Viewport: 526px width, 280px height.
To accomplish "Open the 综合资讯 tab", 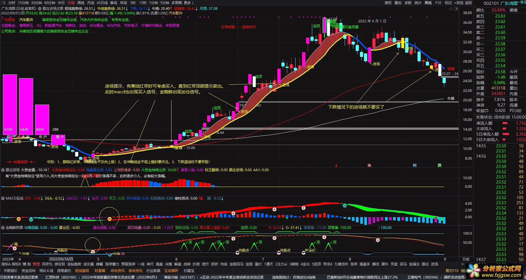I will 118,271.
